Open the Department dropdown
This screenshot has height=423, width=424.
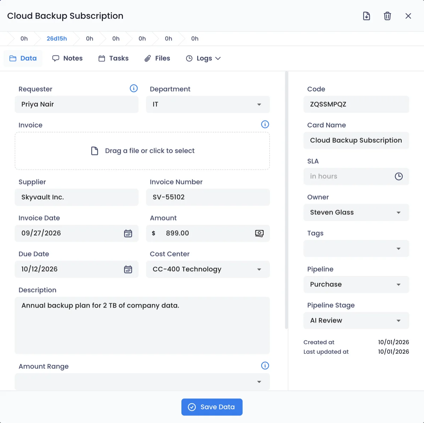click(208, 104)
